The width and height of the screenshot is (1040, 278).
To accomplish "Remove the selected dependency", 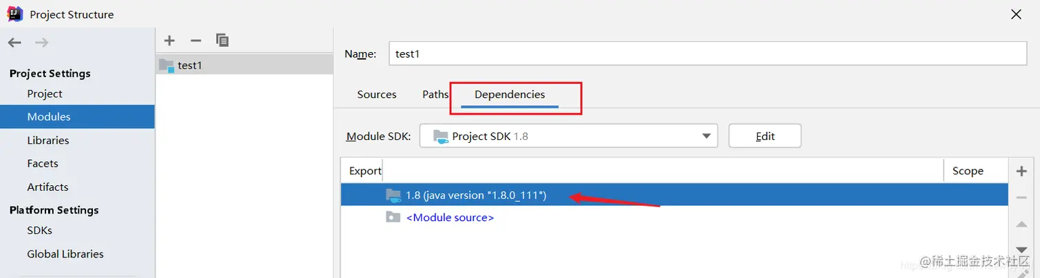I will point(1021,198).
